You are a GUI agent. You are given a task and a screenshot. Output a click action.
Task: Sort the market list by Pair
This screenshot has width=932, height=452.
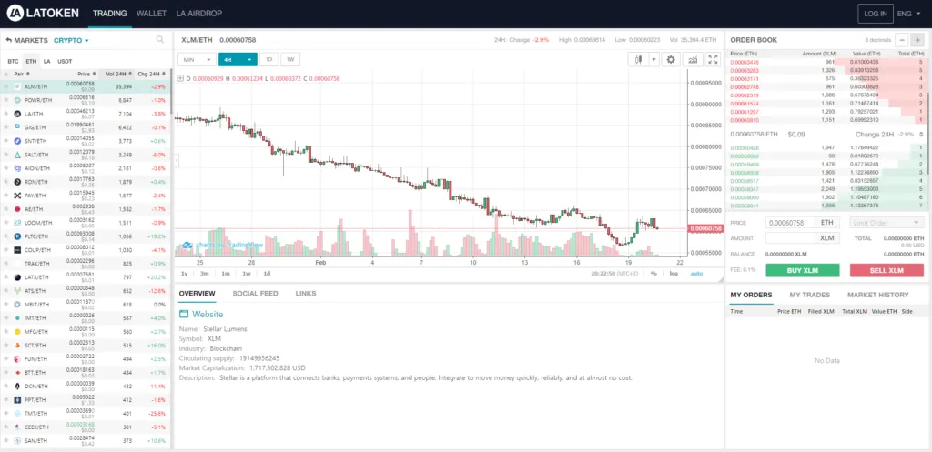tap(22, 75)
